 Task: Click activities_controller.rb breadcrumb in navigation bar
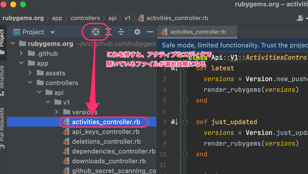coord(173,18)
